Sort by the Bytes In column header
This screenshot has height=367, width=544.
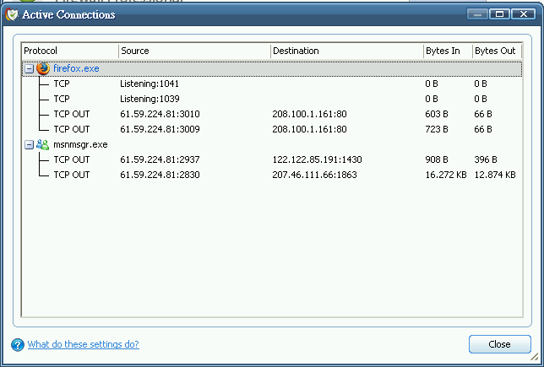pyautogui.click(x=448, y=51)
